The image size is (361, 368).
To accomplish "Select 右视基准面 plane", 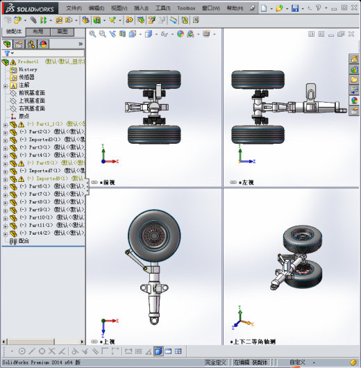I will [32, 108].
